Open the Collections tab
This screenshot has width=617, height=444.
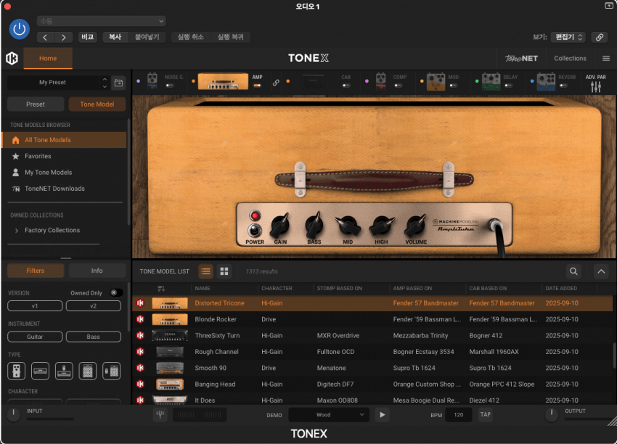[x=570, y=58]
